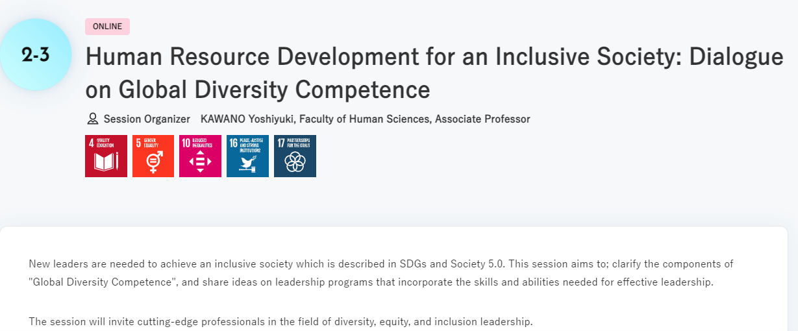Click "leadership programs" in the description
This screenshot has height=331, width=798.
pyautogui.click(x=329, y=282)
